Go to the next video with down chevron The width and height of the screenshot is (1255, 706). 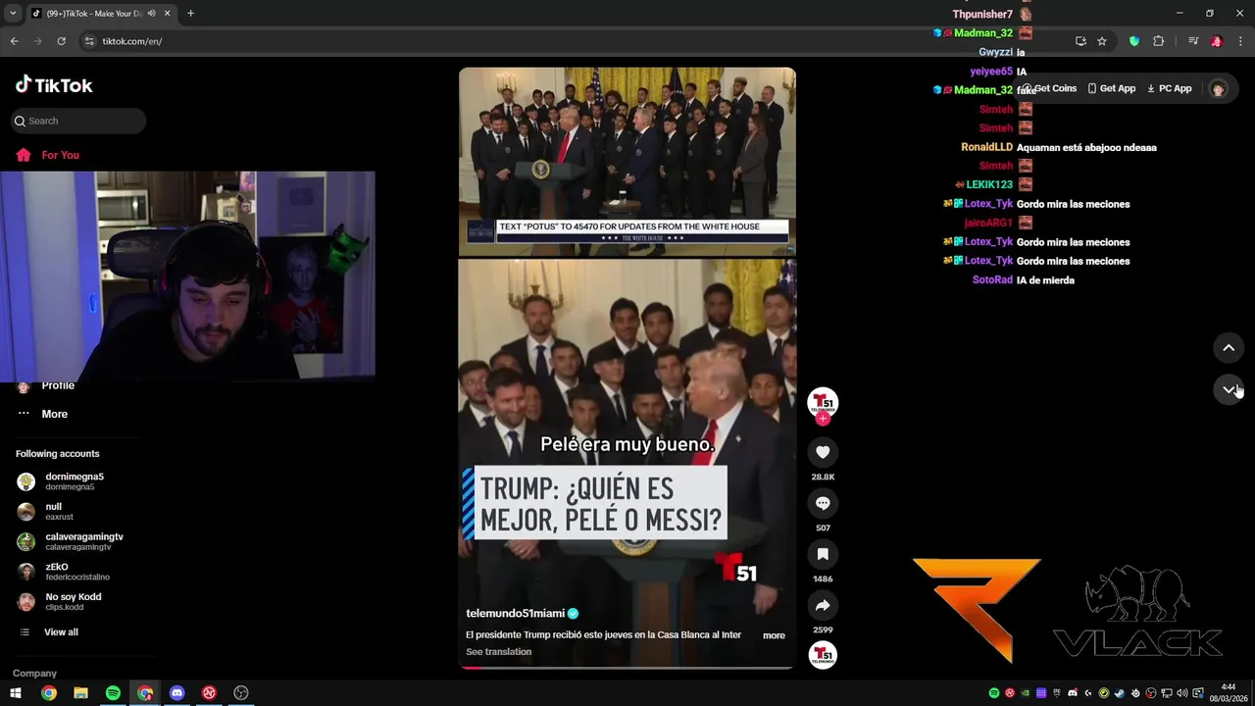(x=1229, y=389)
